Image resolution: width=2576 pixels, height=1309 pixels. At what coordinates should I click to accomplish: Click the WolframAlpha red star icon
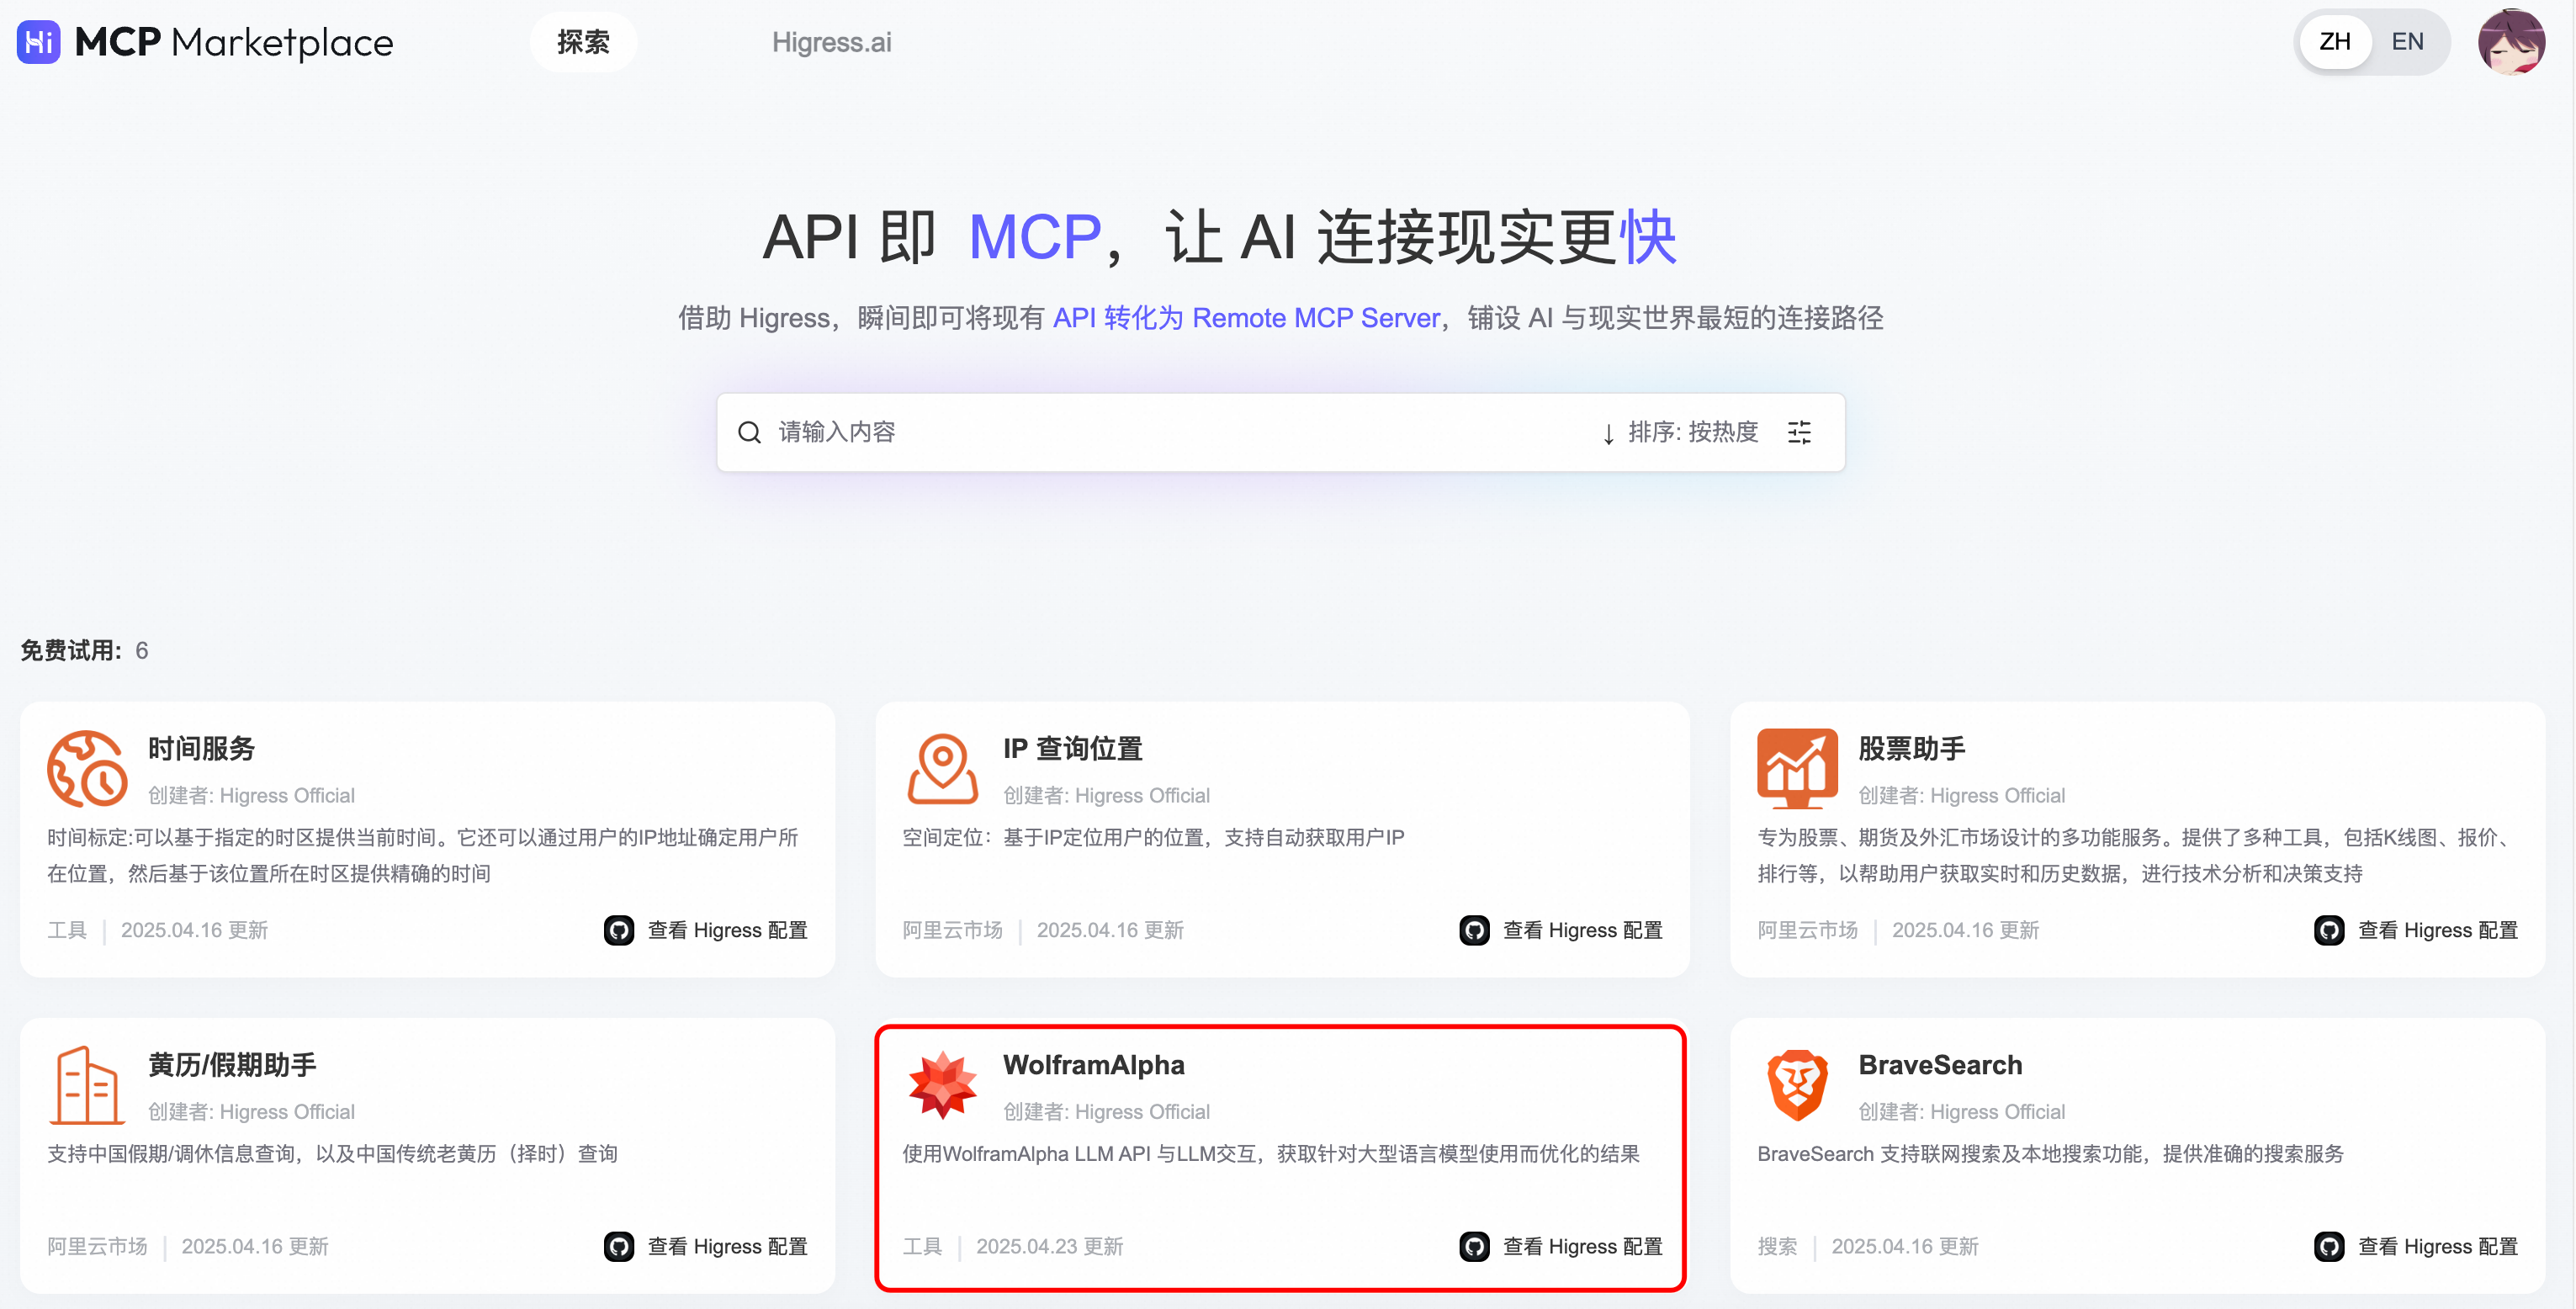coord(942,1084)
